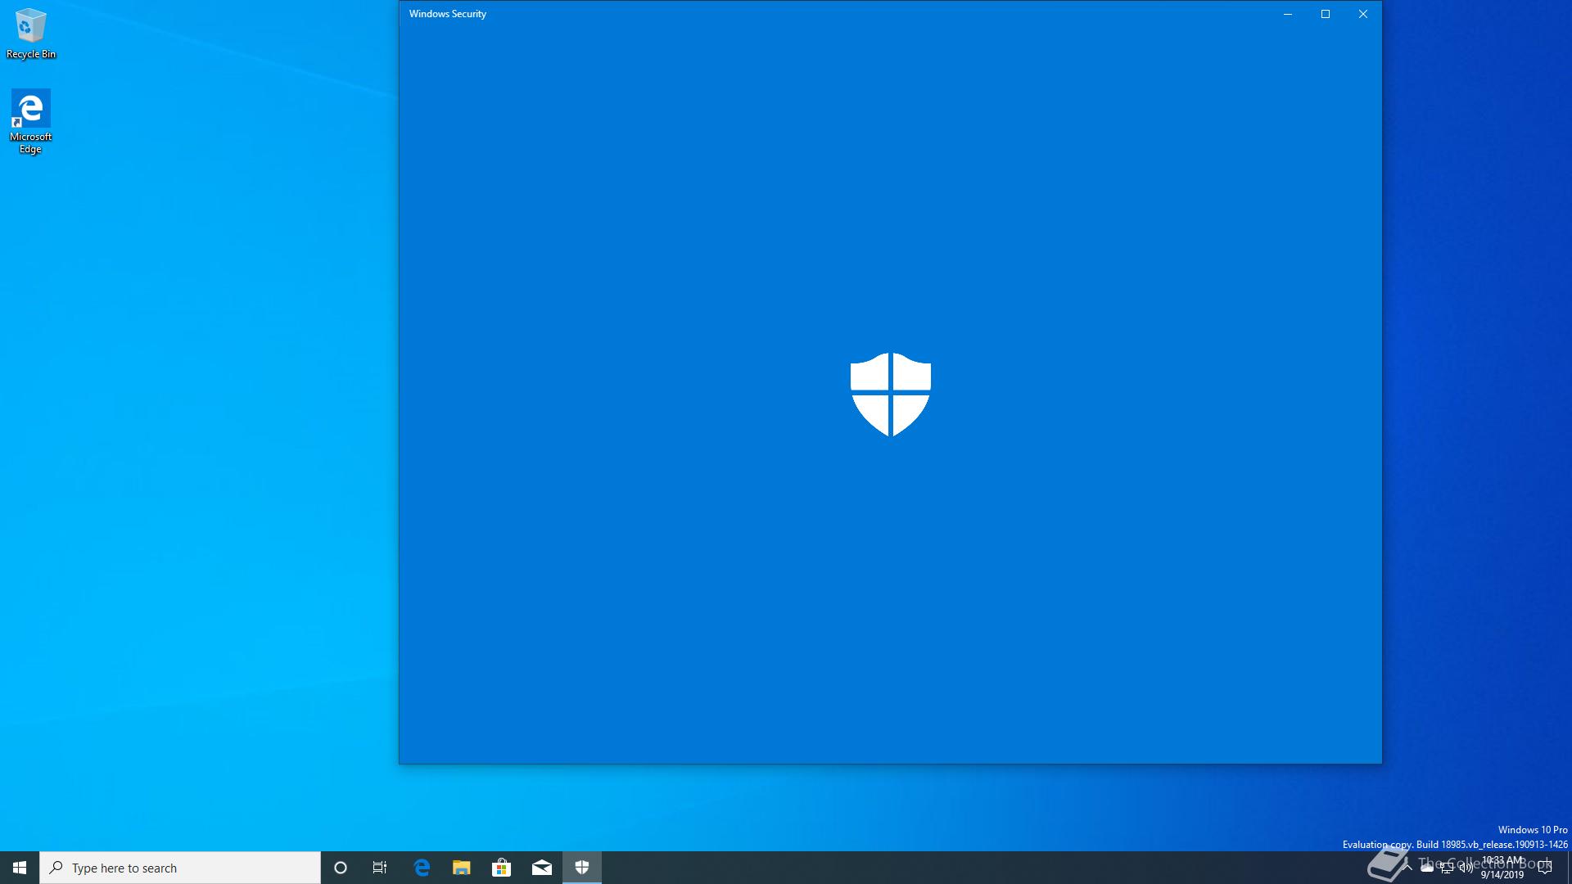Screen dimensions: 1572x884
Task: Open Microsoft Store from the taskbar
Action: coord(502,868)
